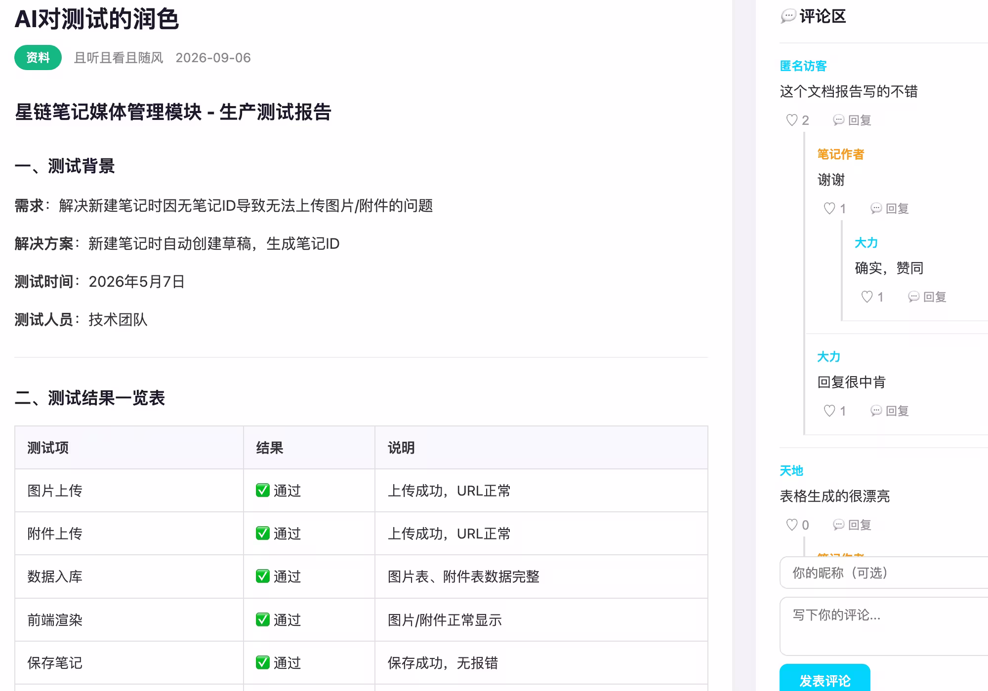Like the note author's '谢谢' reply

834,208
